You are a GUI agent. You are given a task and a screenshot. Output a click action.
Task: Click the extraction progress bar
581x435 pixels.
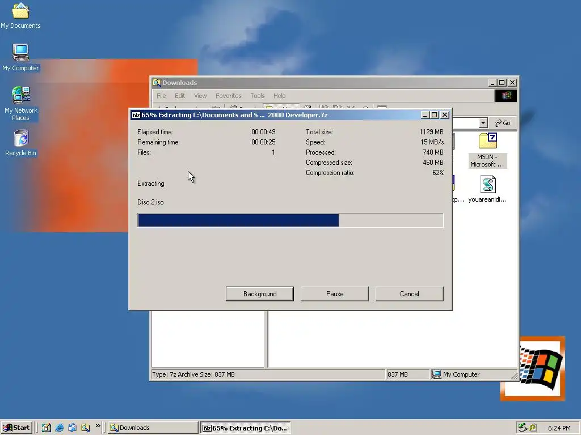[290, 220]
